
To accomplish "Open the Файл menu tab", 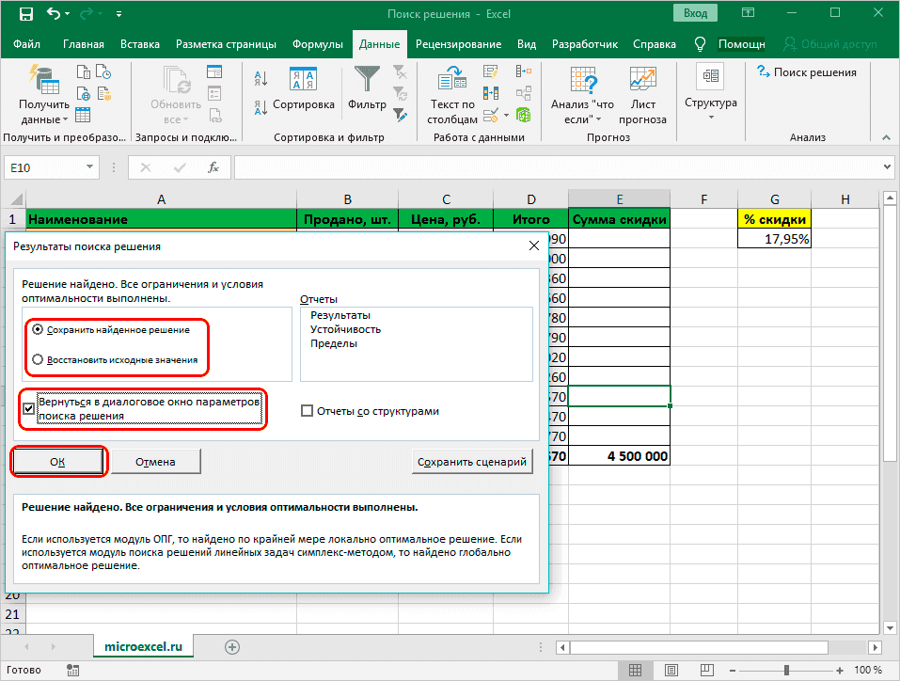I will 27,44.
